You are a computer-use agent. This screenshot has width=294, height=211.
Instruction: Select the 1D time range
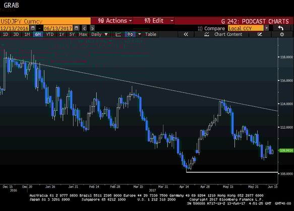click(6, 34)
